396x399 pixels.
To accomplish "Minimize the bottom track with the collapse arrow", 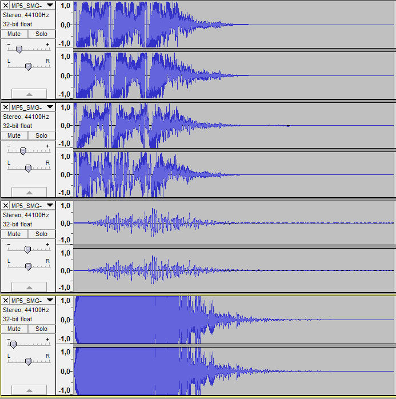I will coord(29,390).
